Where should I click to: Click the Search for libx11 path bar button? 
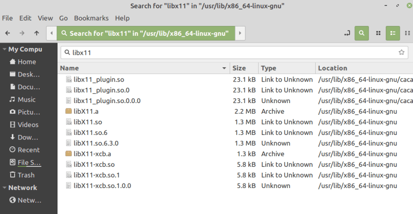pos(146,33)
